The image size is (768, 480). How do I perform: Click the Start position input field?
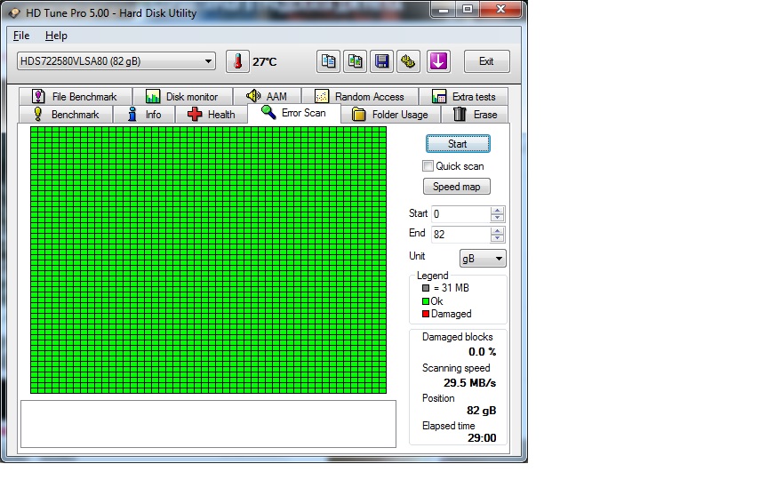point(460,214)
